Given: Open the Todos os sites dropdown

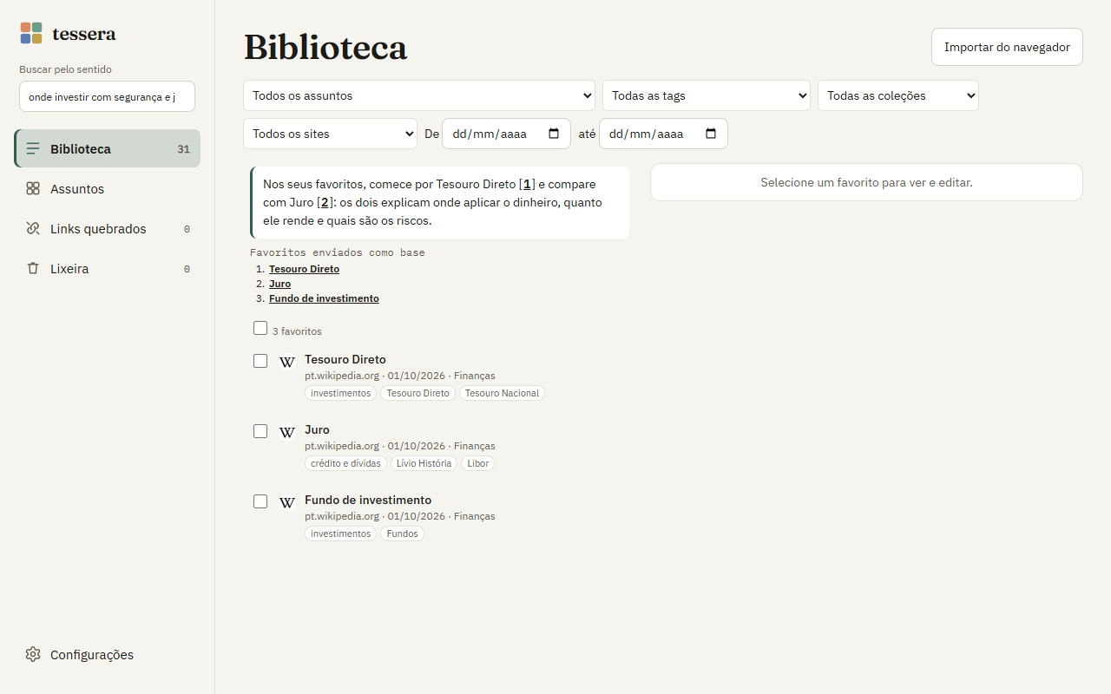Looking at the screenshot, I should 331,134.
